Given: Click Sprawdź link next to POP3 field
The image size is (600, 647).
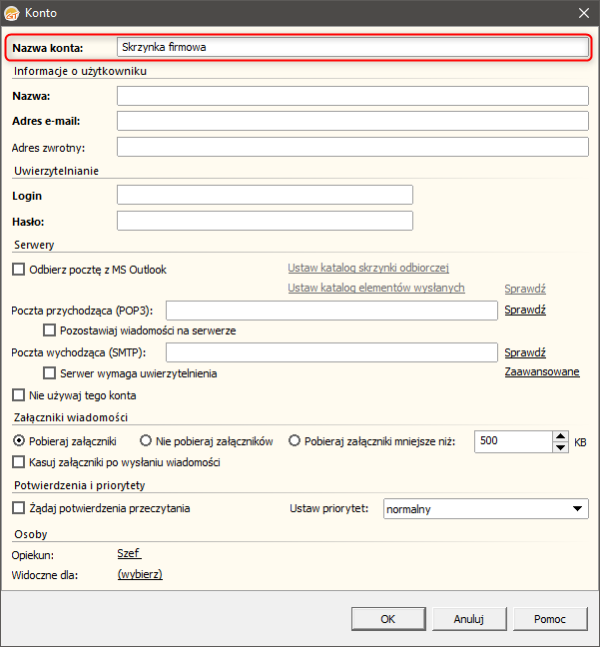Looking at the screenshot, I should click(x=525, y=310).
